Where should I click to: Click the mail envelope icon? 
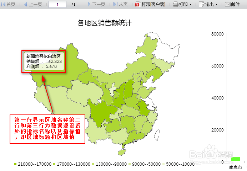click(x=227, y=4)
